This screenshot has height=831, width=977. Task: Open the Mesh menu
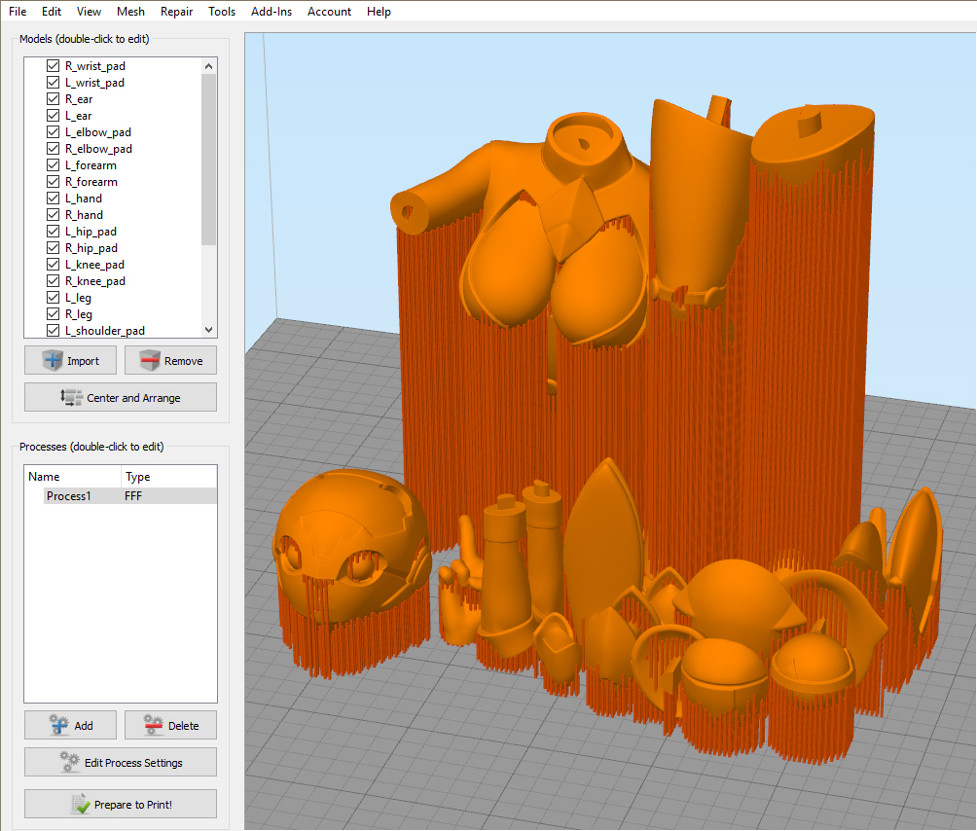pyautogui.click(x=130, y=12)
